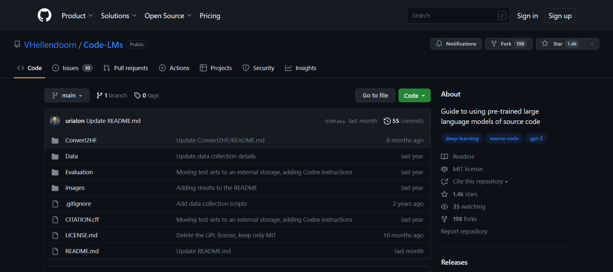
Task: Open the Insights tab
Action: (x=301, y=68)
